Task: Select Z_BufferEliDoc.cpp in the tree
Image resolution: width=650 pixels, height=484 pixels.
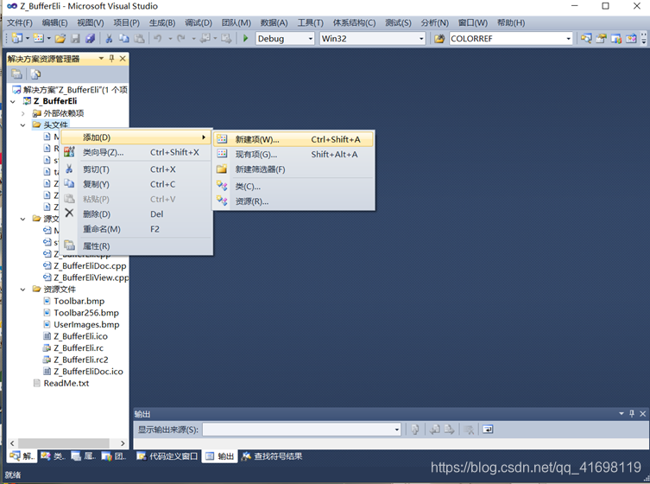Action: pyautogui.click(x=90, y=266)
